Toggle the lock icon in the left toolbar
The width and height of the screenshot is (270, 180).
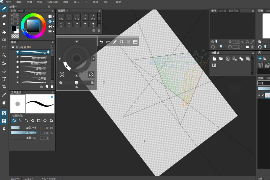coord(4,129)
